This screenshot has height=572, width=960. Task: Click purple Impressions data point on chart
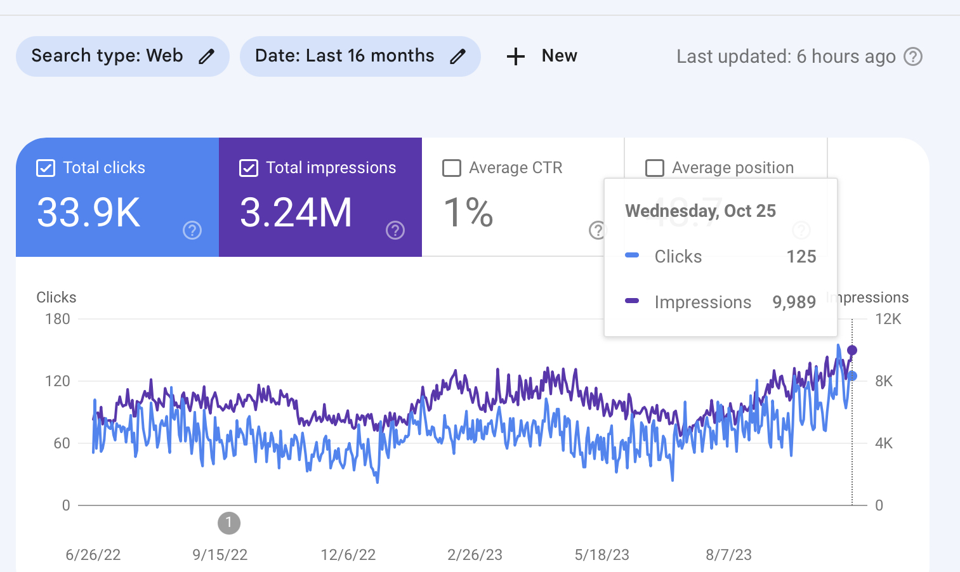tap(852, 350)
